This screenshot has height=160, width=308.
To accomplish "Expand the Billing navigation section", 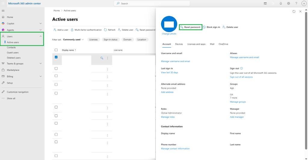I will (x=41, y=76).
